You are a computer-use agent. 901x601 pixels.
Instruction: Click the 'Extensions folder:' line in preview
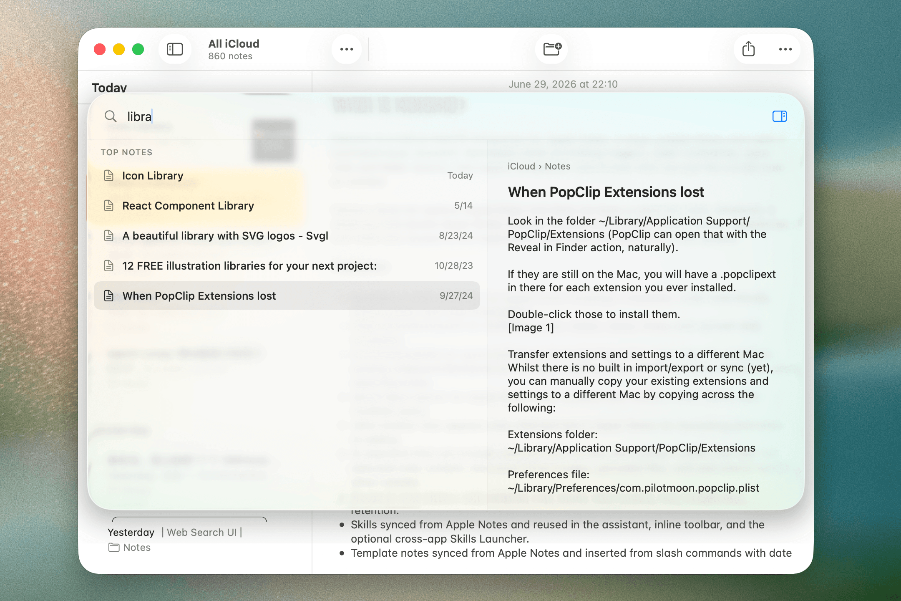click(x=552, y=434)
